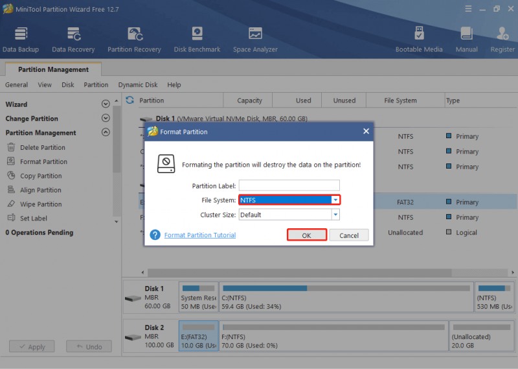The width and height of the screenshot is (518, 369).
Task: Open the File System dropdown
Action: pyautogui.click(x=335, y=200)
